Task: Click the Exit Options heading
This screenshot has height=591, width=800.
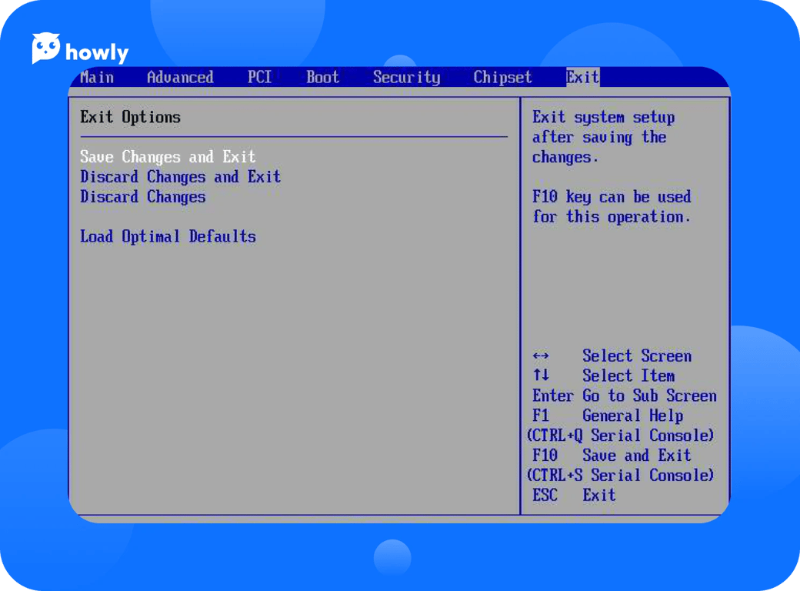Action: pos(130,118)
